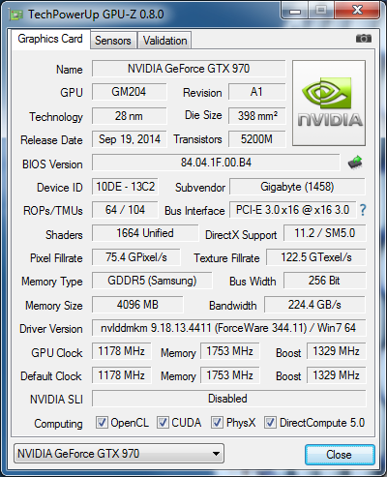Image resolution: width=387 pixels, height=477 pixels.
Task: Minimize the GPU-Z window
Action: [x=294, y=11]
